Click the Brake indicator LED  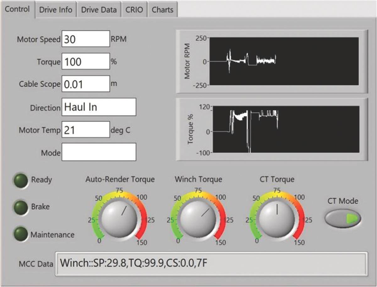pos(21,208)
